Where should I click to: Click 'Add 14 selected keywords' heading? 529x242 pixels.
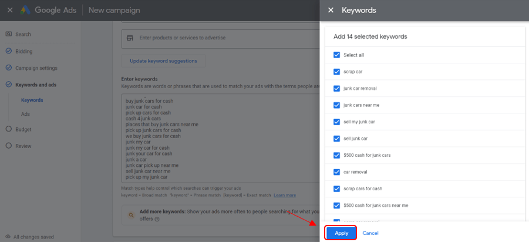(x=370, y=36)
